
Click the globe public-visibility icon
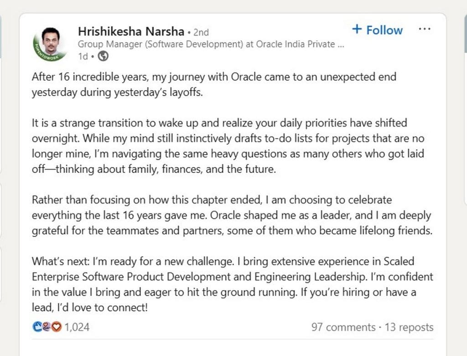point(104,57)
